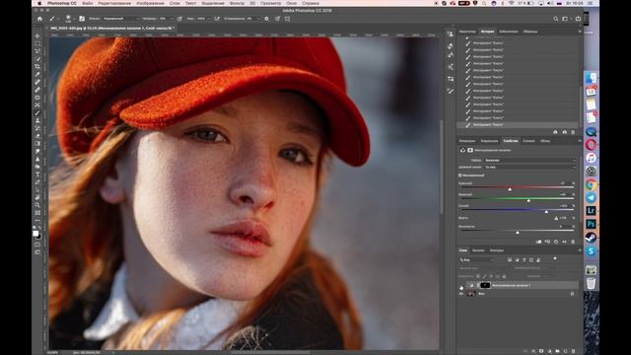Select the Gradient tool
The image size is (631, 355).
[x=37, y=143]
